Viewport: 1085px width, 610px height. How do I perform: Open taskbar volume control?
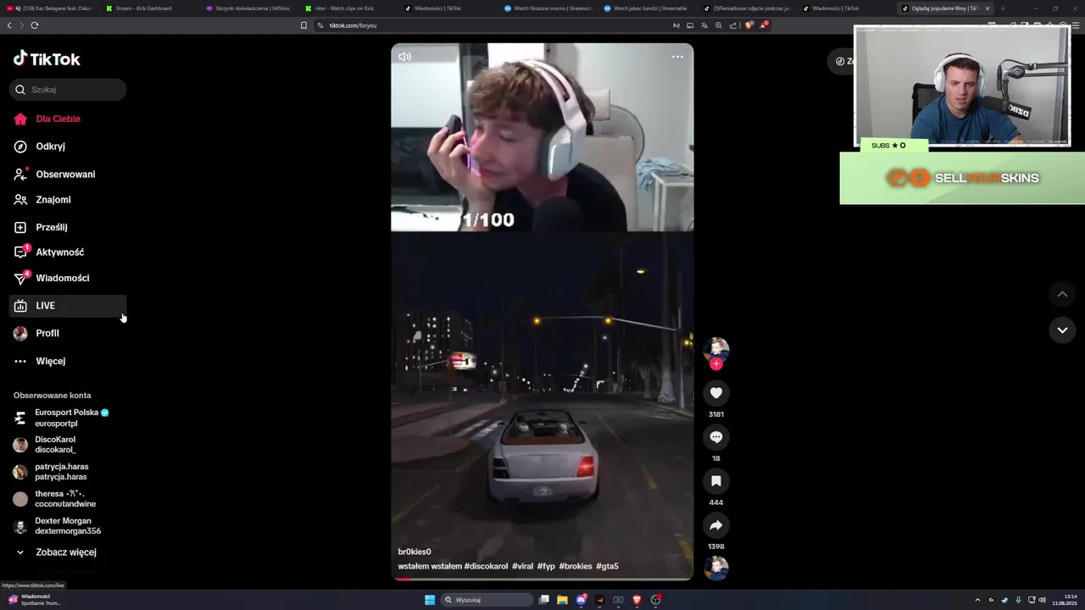tap(1042, 600)
